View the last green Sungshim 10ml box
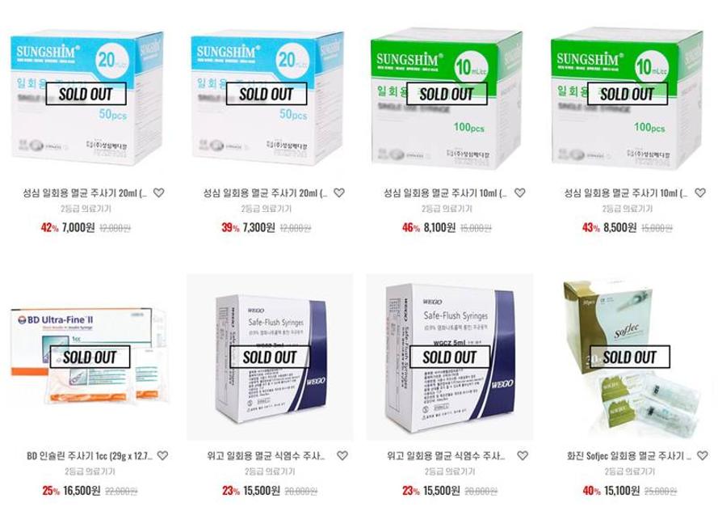Viewport: 718px width, 520px height. click(627, 97)
